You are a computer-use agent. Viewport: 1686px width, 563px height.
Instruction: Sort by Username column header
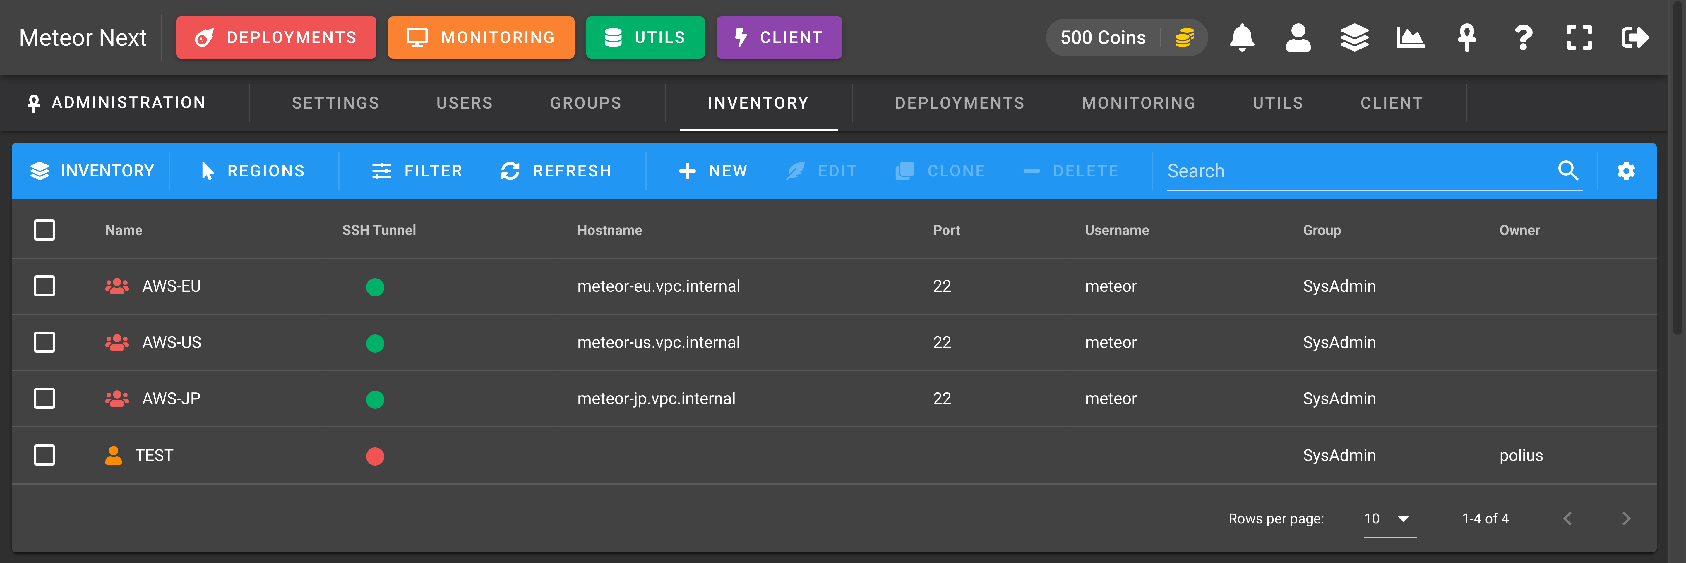[x=1117, y=230]
